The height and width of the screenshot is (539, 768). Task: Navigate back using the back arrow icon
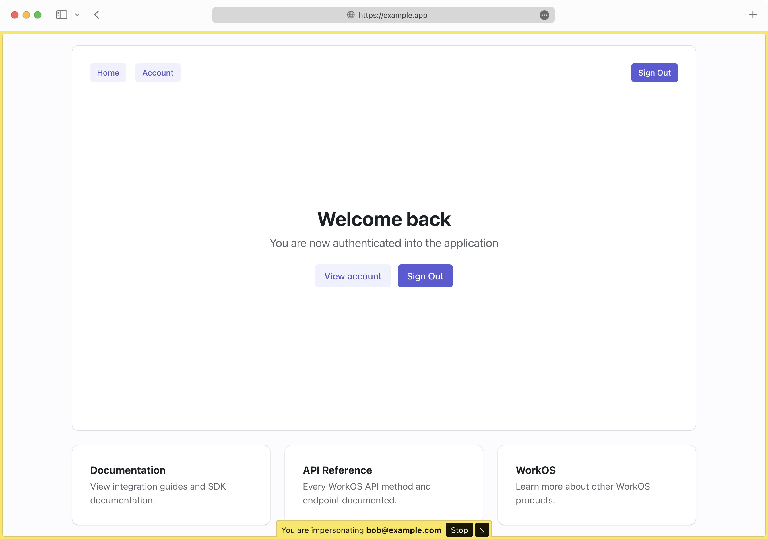pos(97,15)
